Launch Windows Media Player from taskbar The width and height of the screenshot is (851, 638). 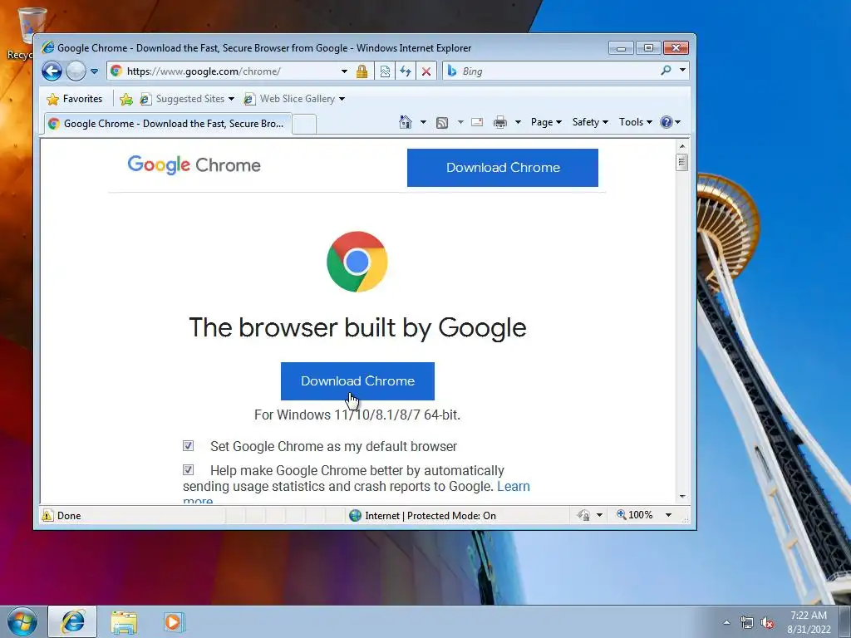pyautogui.click(x=174, y=621)
